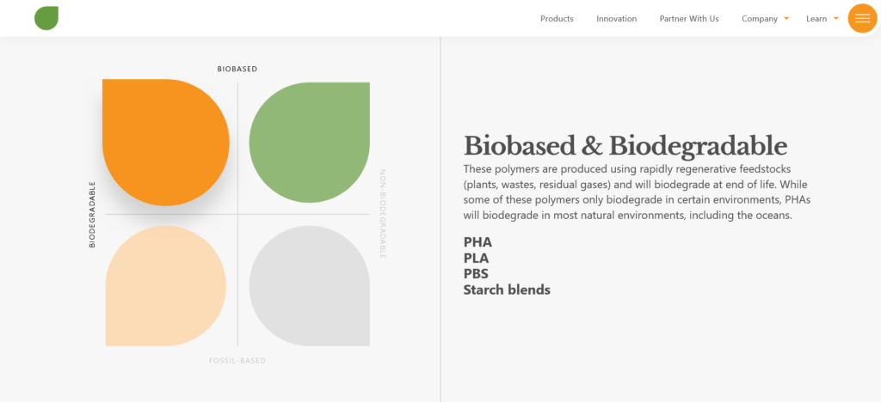
Task: Click the NON-BIODEGRADABLE axis label
Action: (x=383, y=214)
